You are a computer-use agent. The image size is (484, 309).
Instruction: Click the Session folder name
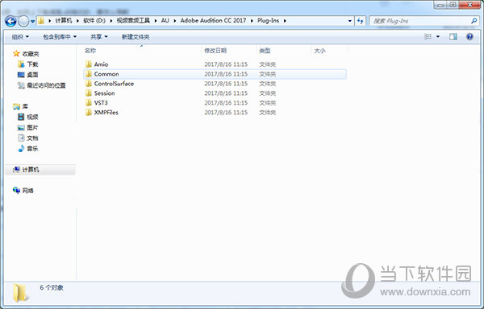104,93
